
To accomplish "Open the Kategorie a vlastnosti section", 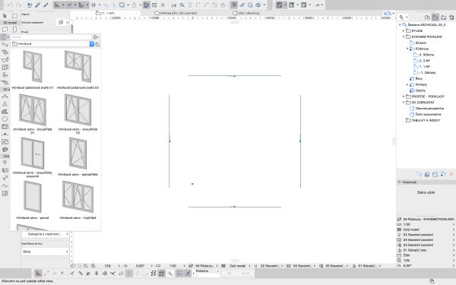I will pos(45,234).
